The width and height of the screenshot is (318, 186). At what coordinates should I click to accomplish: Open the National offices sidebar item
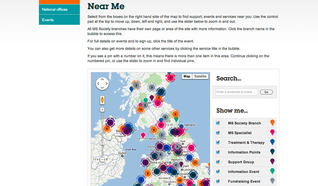(x=59, y=9)
